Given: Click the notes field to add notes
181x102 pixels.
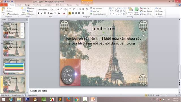Looking at the screenshot, I should 104,91.
